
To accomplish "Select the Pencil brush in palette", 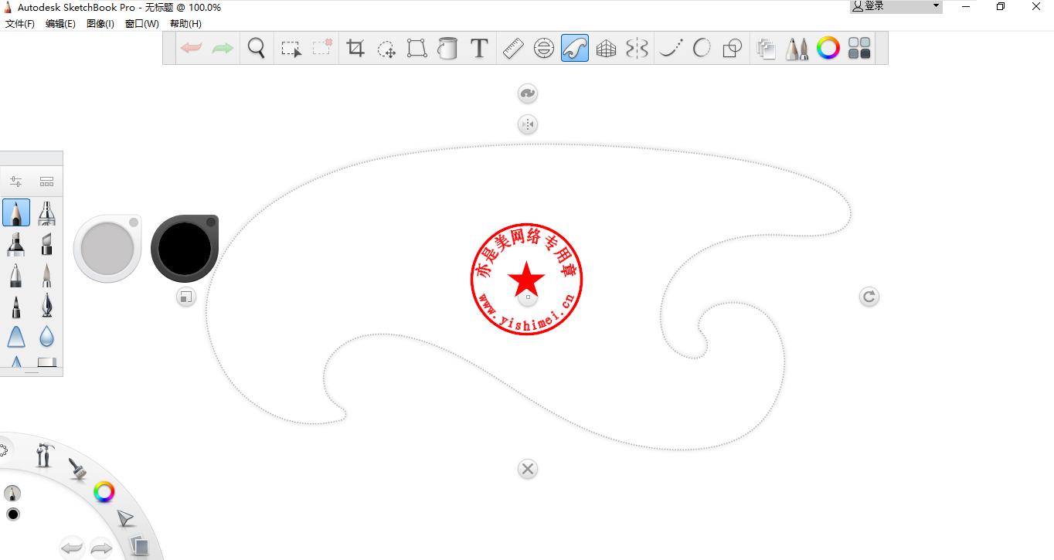I will click(x=16, y=212).
